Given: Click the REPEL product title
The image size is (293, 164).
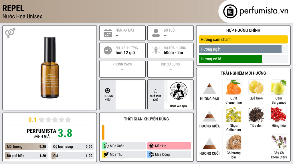Looking at the screenshot, I should [x=13, y=8].
